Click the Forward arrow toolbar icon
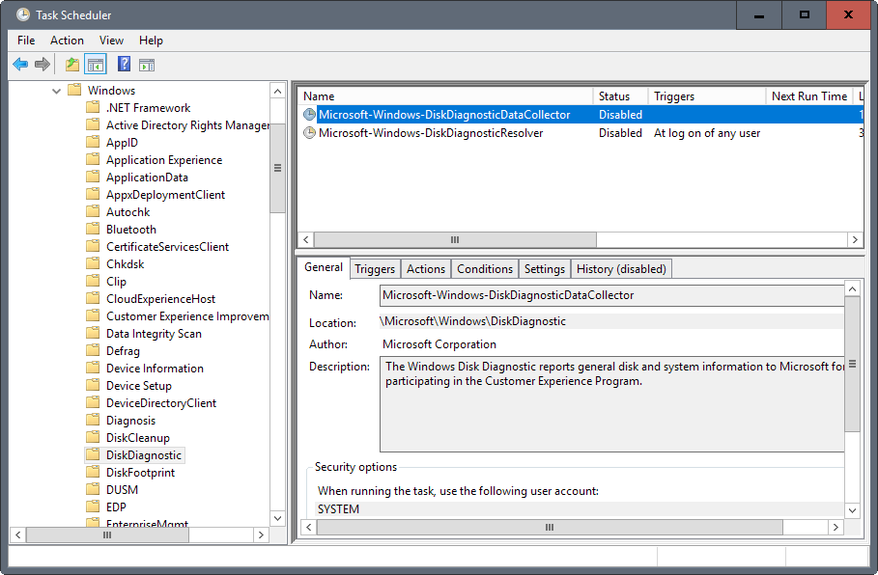878x575 pixels. point(42,65)
